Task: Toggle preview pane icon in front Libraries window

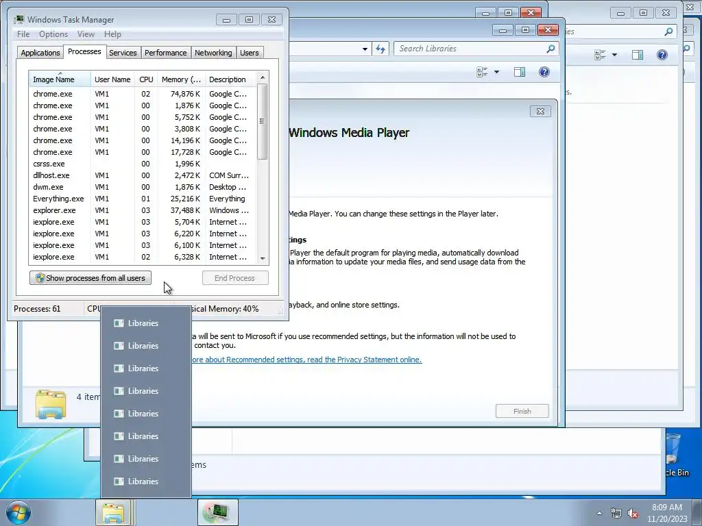Action: [520, 72]
